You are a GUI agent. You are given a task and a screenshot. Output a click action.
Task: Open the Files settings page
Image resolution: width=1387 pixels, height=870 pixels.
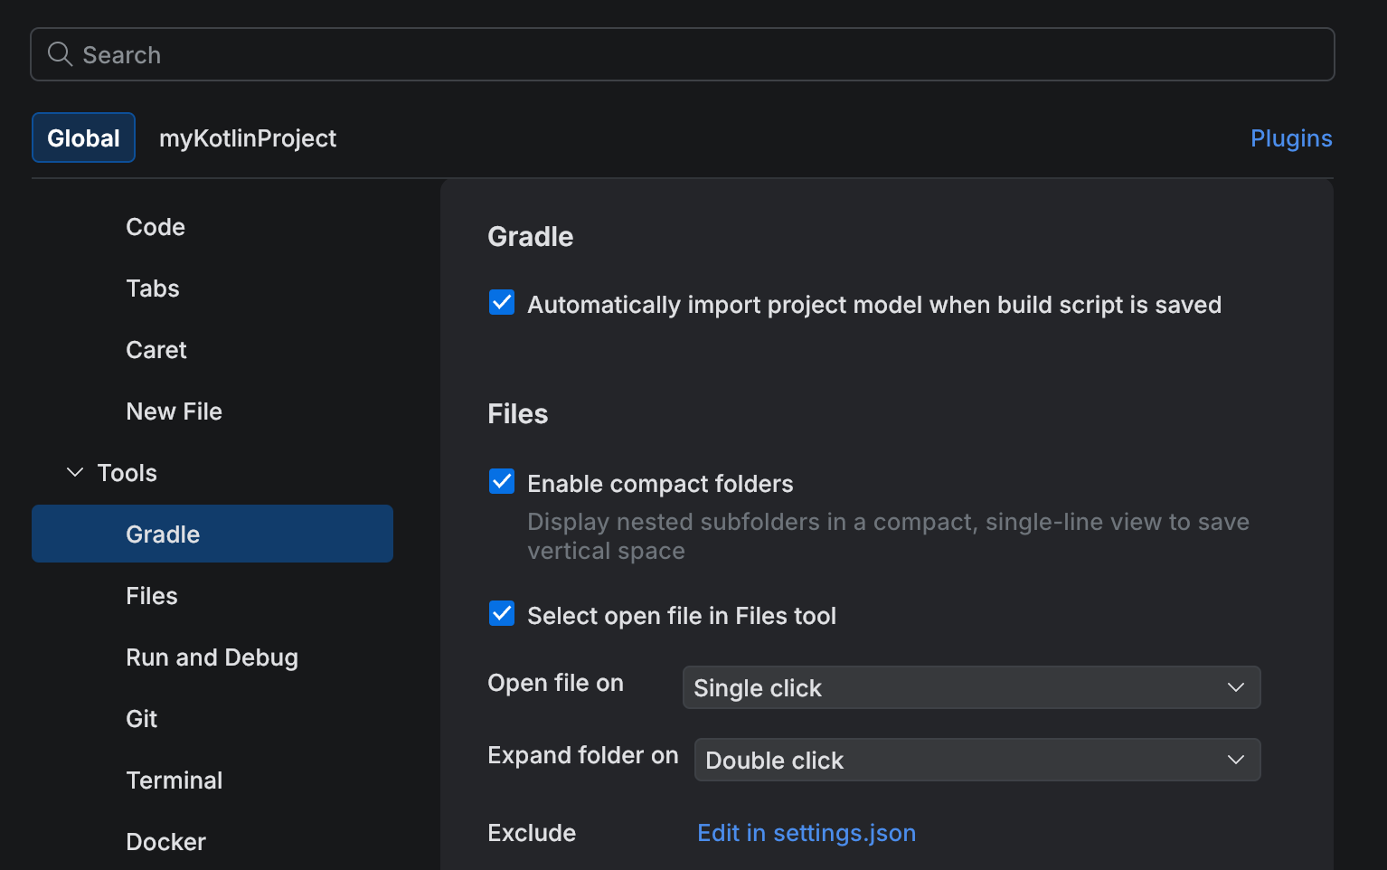pyautogui.click(x=151, y=595)
